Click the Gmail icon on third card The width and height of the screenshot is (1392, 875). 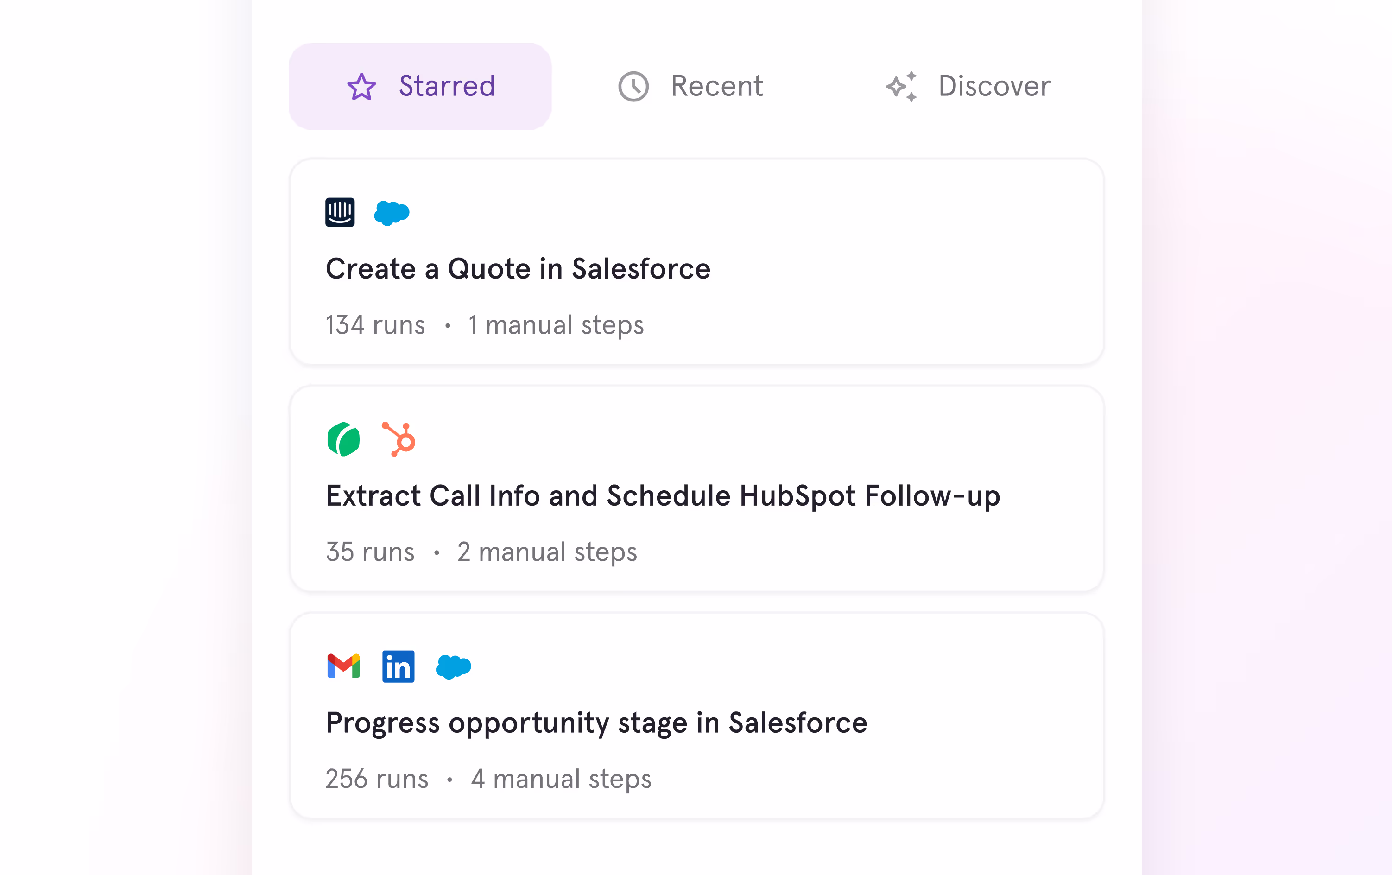pyautogui.click(x=343, y=666)
